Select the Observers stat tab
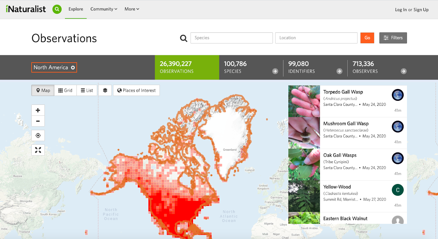438x239 pixels. tap(379, 67)
